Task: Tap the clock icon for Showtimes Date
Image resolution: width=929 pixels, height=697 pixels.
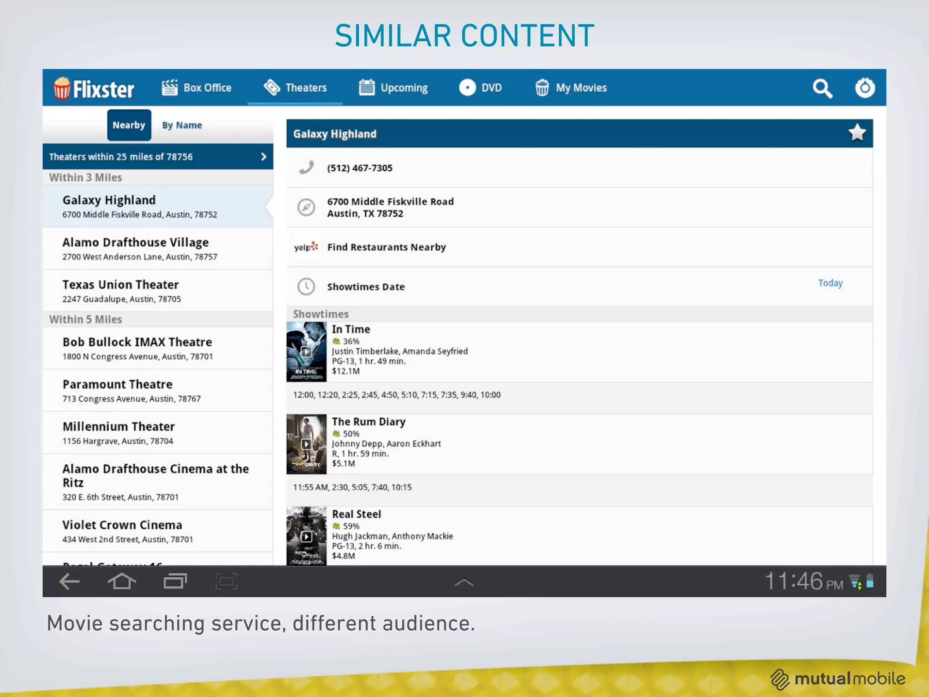Action: 306,286
